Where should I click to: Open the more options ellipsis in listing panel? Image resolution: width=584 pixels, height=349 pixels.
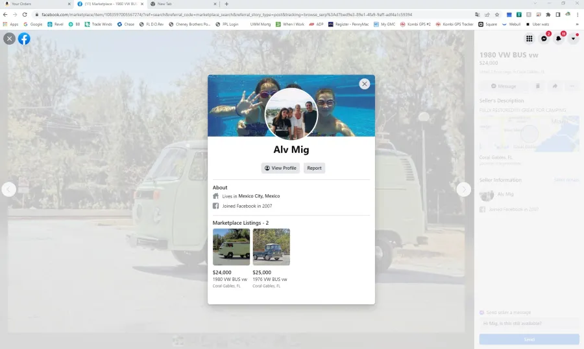click(x=572, y=86)
